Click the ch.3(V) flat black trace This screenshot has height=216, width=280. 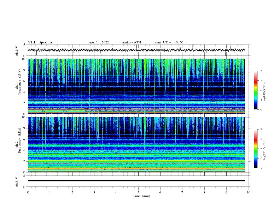[136, 181]
